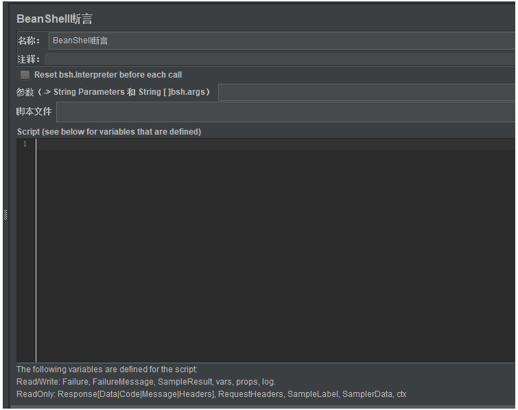Click the ReadOnly variables description line

click(x=211, y=394)
